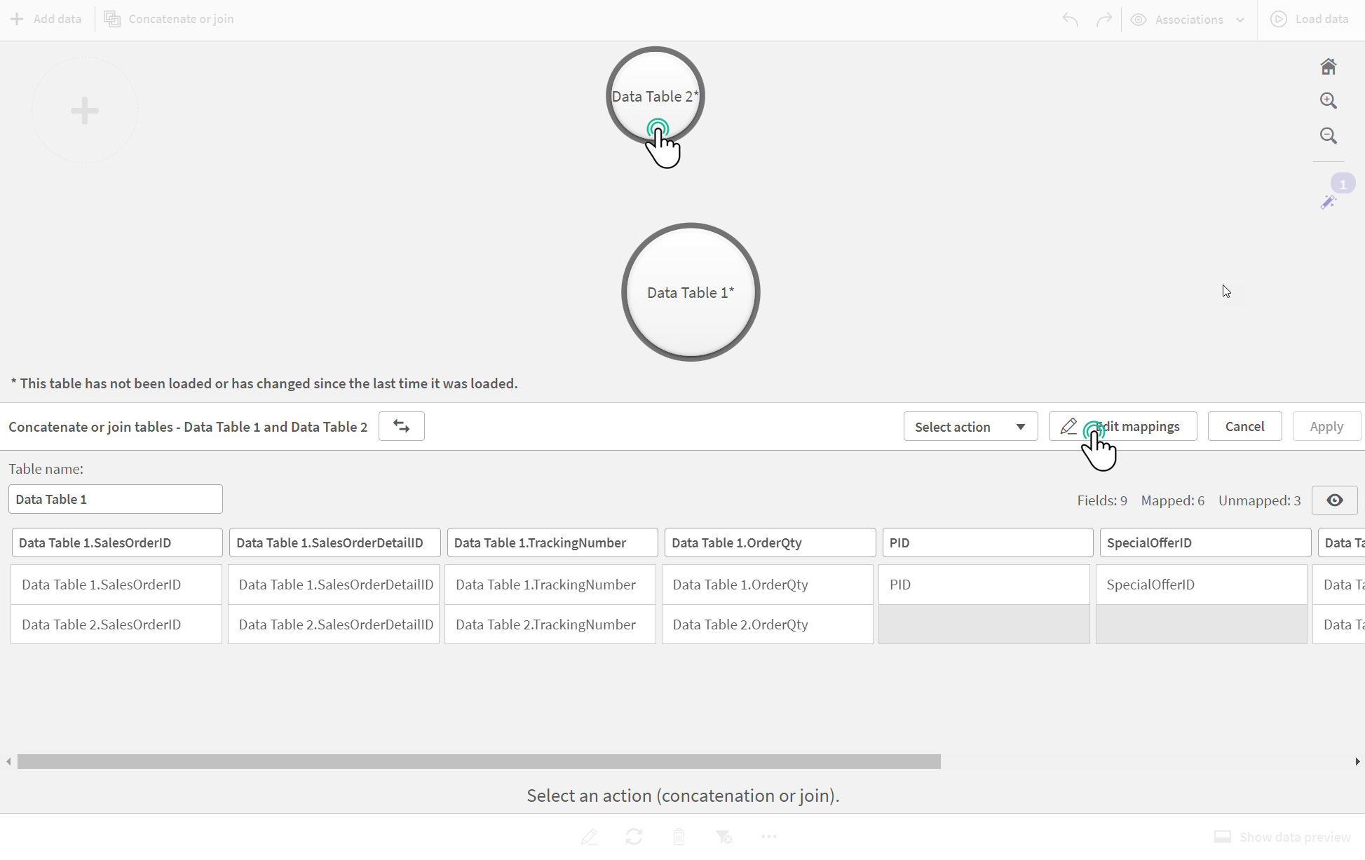The image size is (1365, 860).
Task: Click the Associations icon
Action: 1142,19
